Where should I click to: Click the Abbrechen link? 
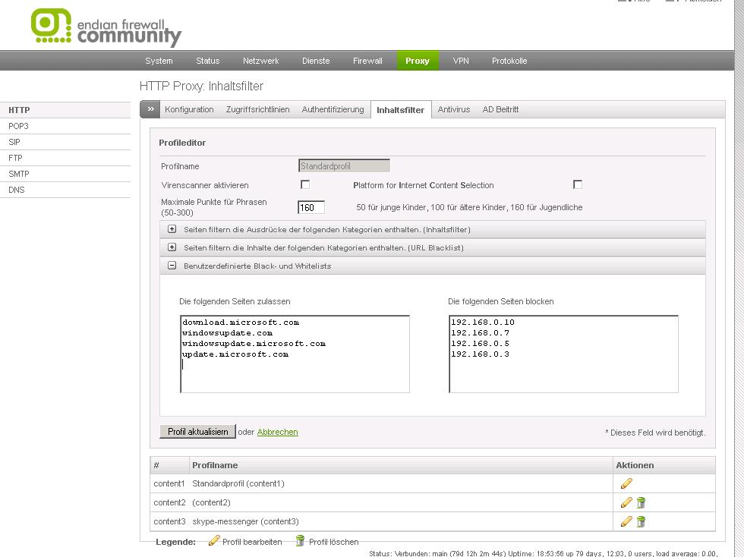click(277, 432)
